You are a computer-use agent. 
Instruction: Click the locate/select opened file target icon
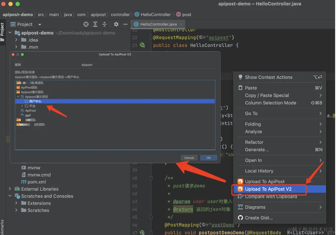pyautogui.click(x=86, y=24)
